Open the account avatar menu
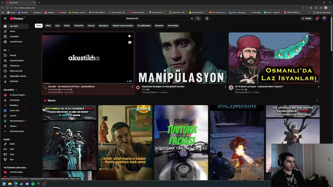Screen dimensions: 333x187 coord(324,18)
